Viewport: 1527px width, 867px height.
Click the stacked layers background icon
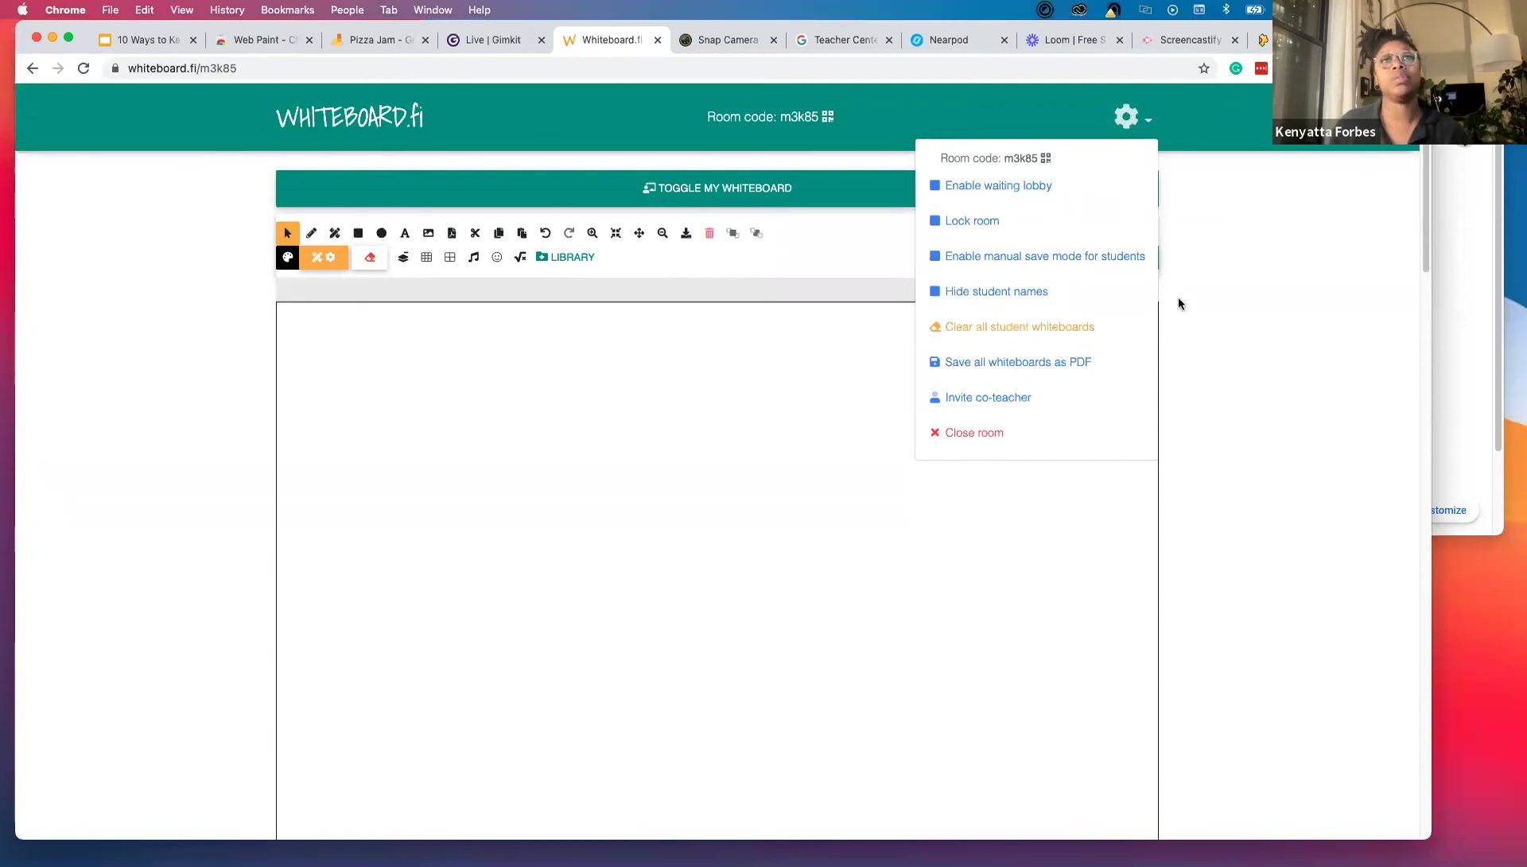point(403,257)
